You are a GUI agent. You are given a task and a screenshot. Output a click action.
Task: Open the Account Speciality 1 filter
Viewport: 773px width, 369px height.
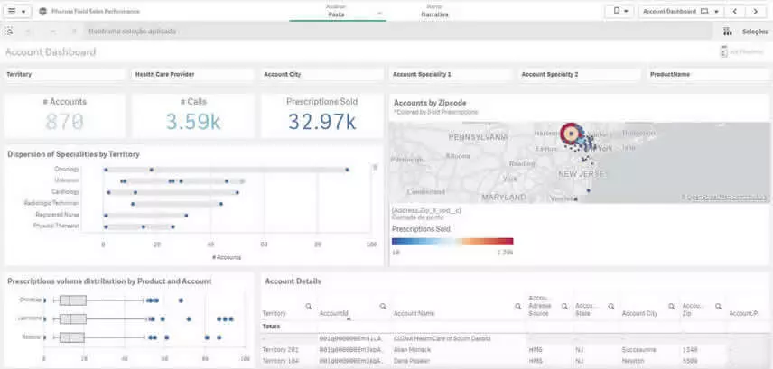pyautogui.click(x=450, y=74)
